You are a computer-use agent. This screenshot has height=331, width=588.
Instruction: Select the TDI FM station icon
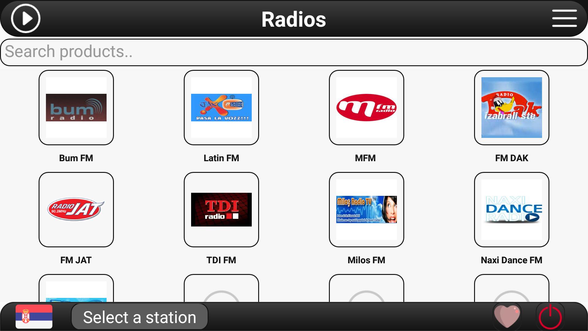221,209
